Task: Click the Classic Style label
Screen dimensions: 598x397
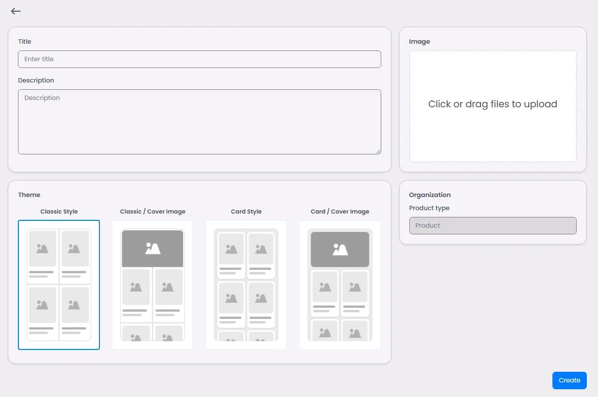Action: (59, 212)
